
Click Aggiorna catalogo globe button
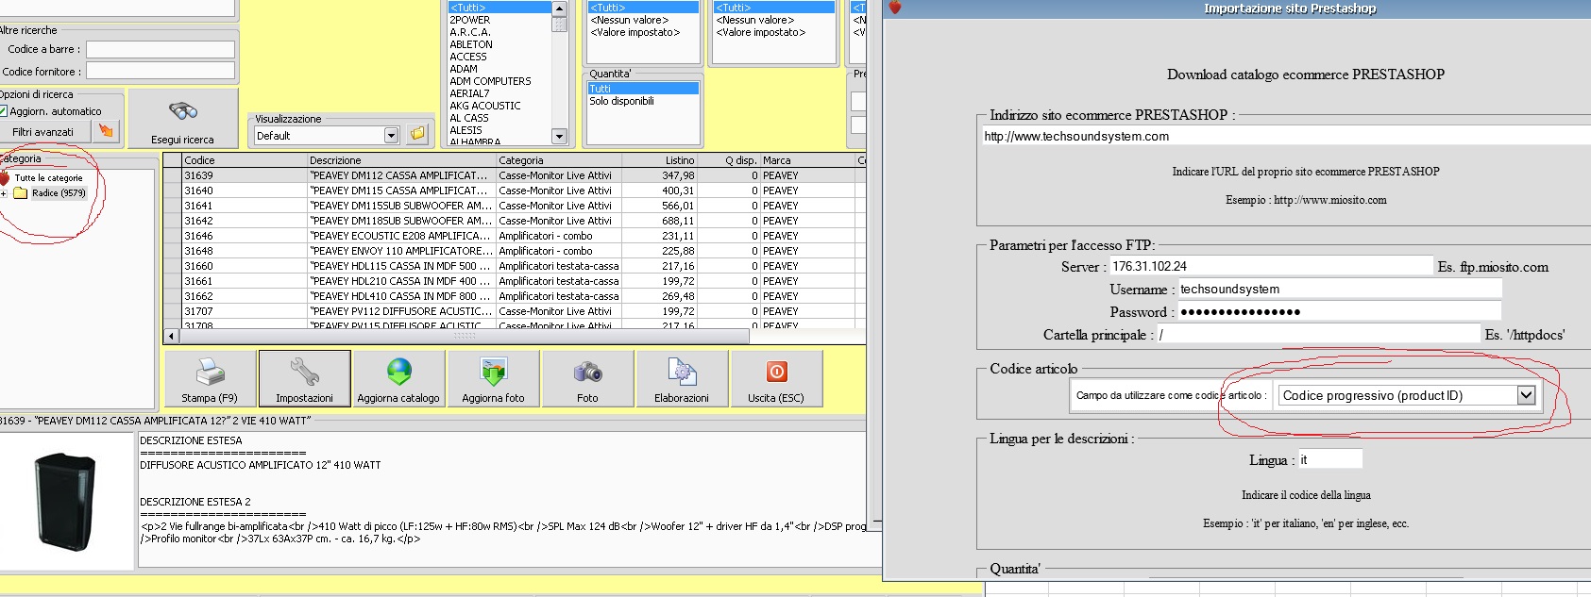(398, 378)
